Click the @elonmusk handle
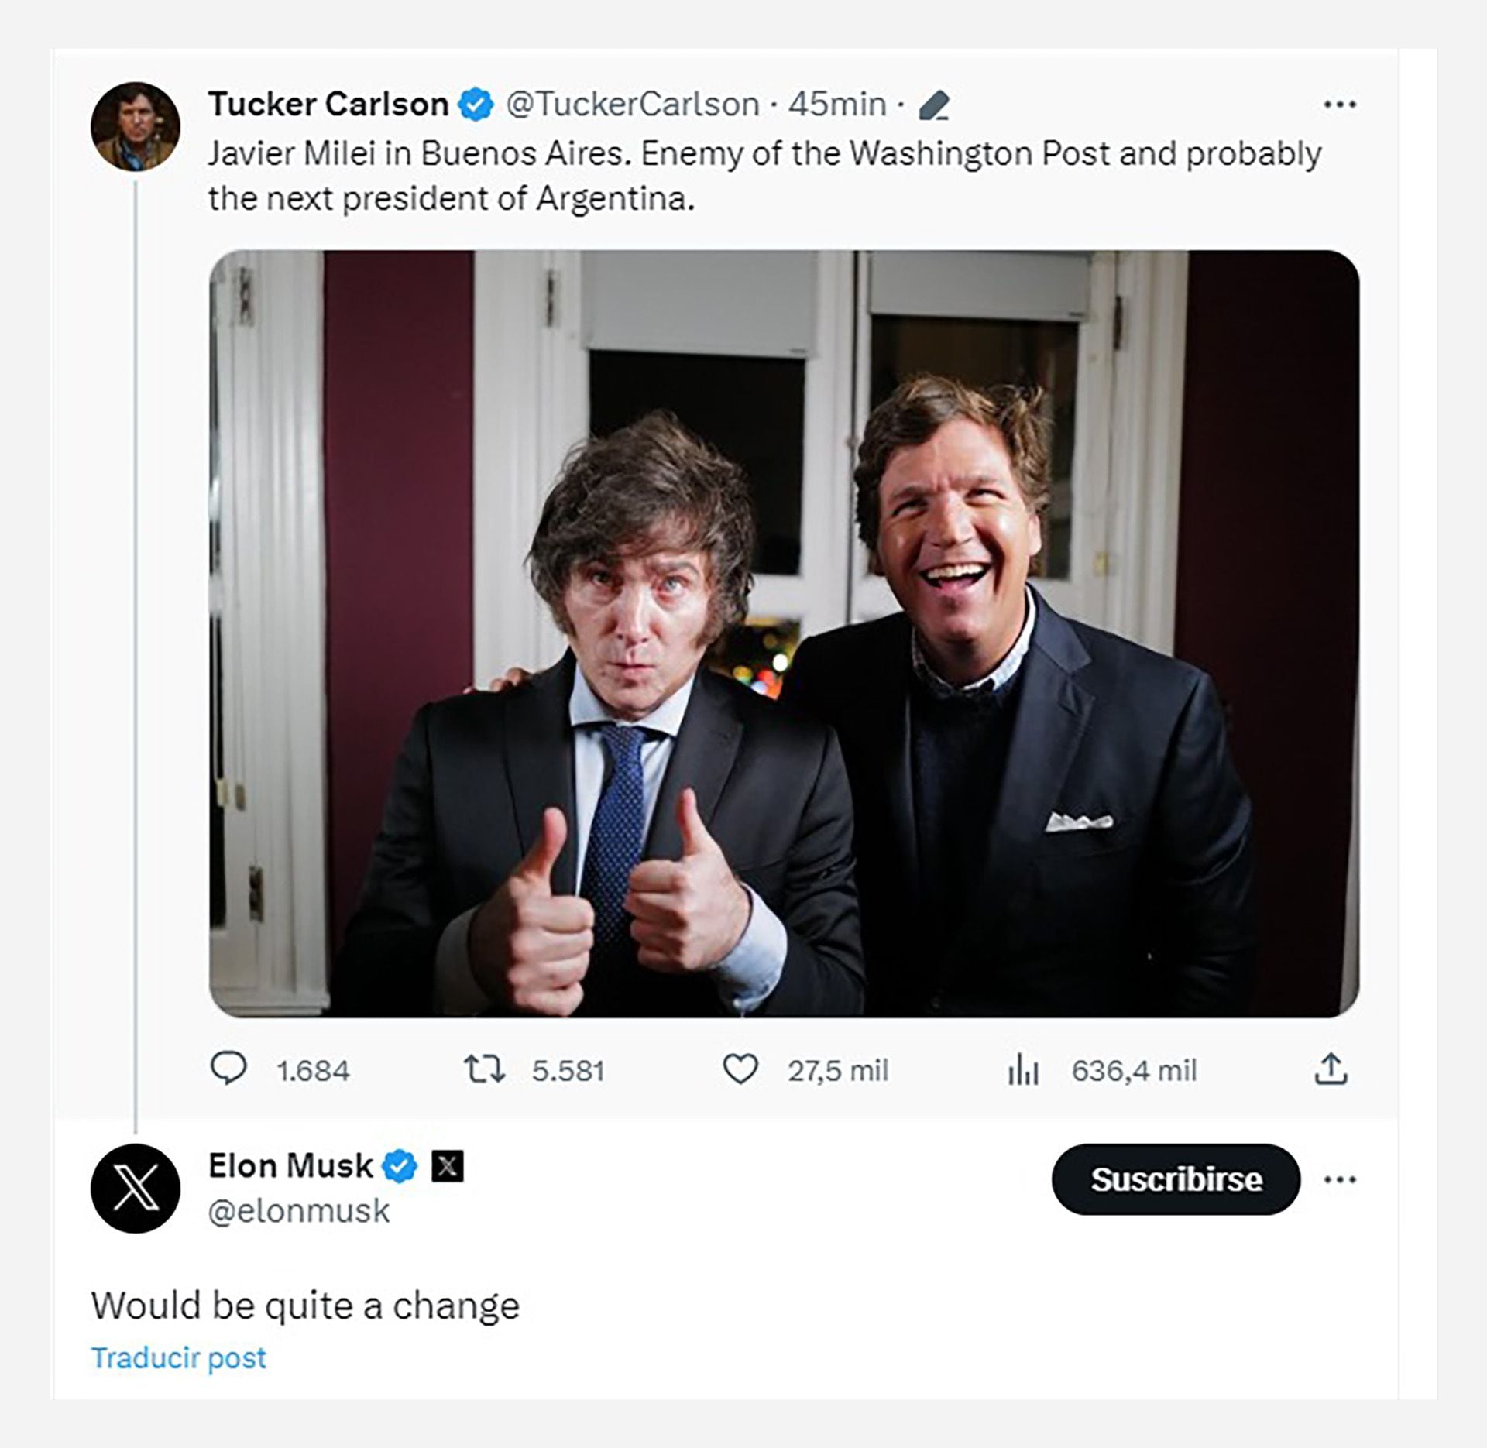Image resolution: width=1487 pixels, height=1448 pixels. tap(299, 1211)
